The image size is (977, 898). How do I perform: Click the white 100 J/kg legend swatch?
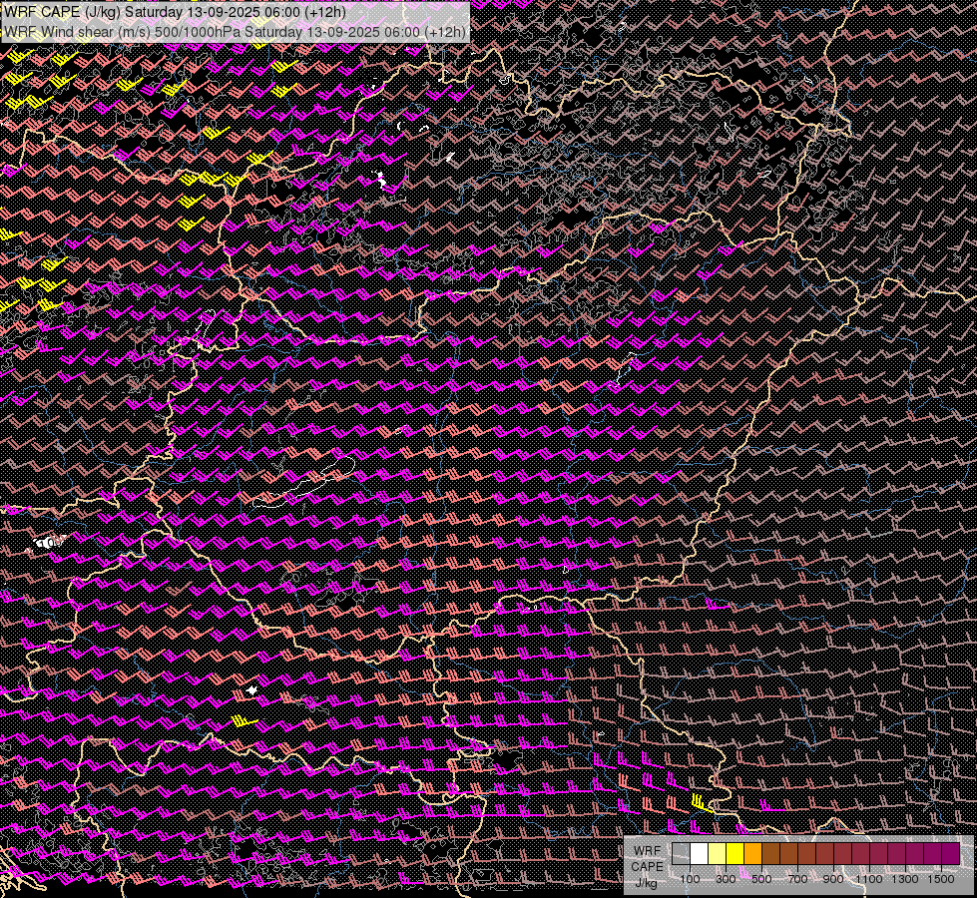point(699,854)
